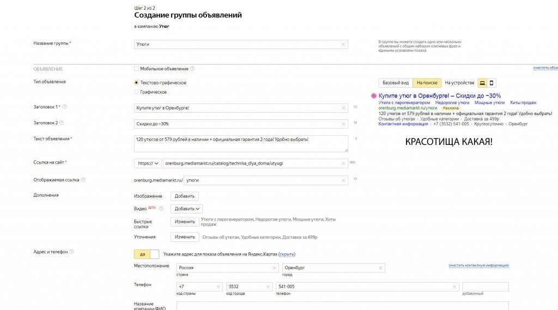This screenshot has height=310, width=558.
Task: Open help icon next to Заголовок 2
Action: (x=62, y=123)
